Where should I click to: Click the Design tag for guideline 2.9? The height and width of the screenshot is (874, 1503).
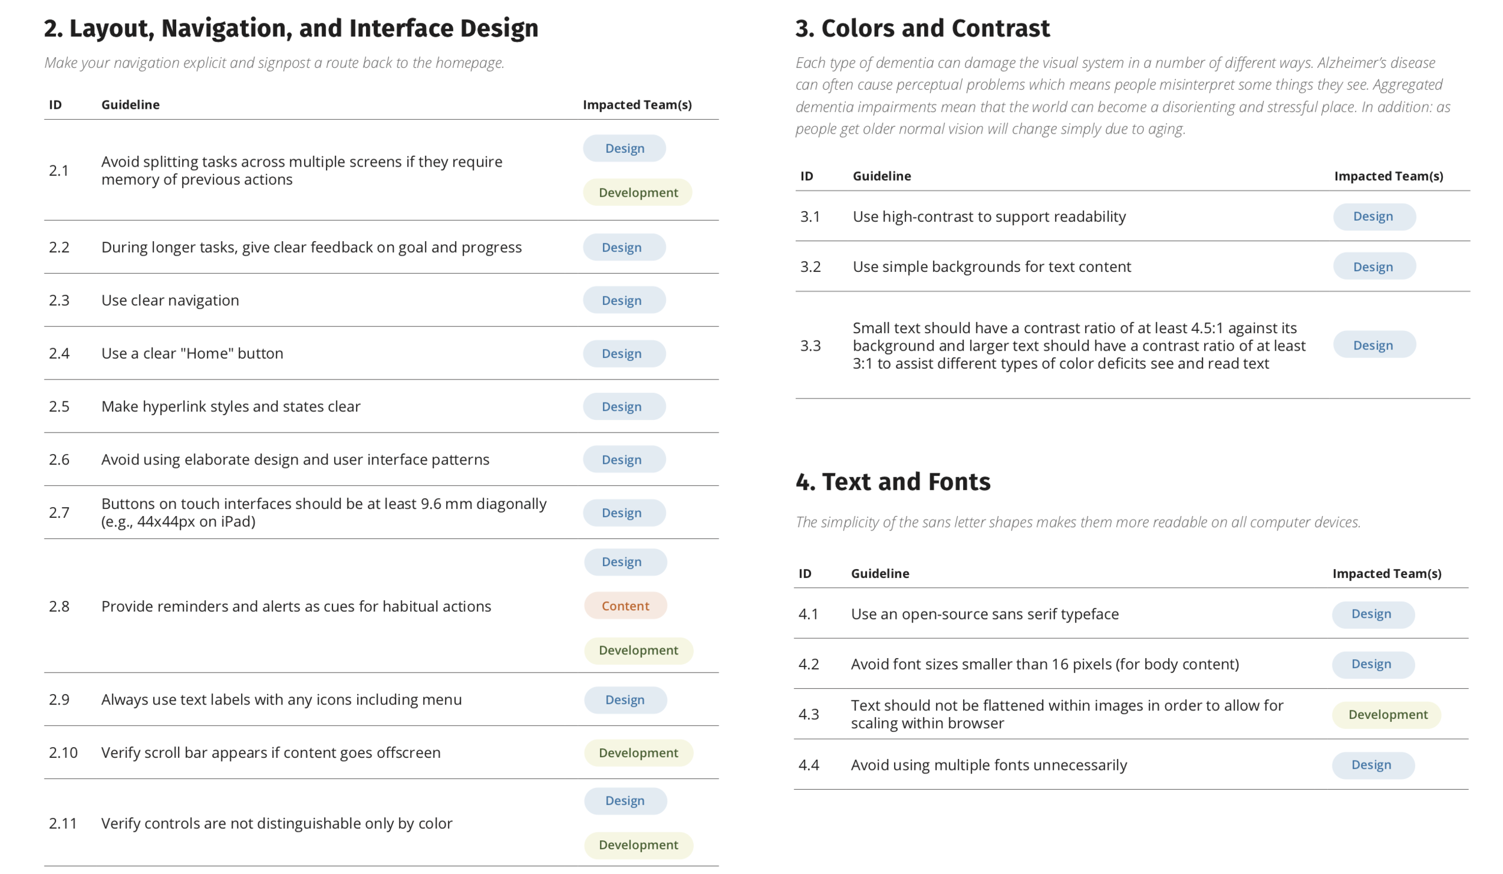(x=625, y=700)
